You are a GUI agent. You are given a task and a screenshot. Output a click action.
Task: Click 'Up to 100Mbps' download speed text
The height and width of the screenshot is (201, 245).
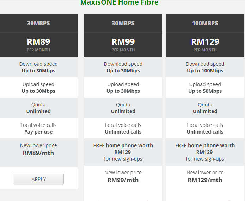205,71
